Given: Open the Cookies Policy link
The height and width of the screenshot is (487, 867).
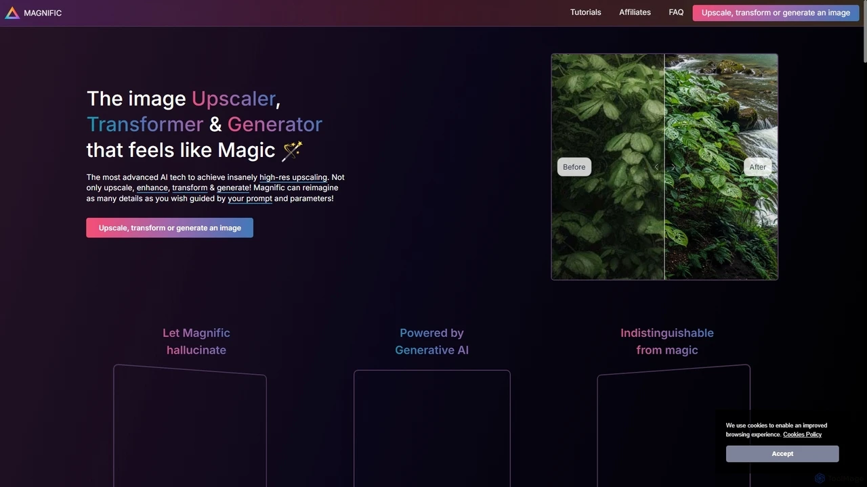Looking at the screenshot, I should coord(802,434).
